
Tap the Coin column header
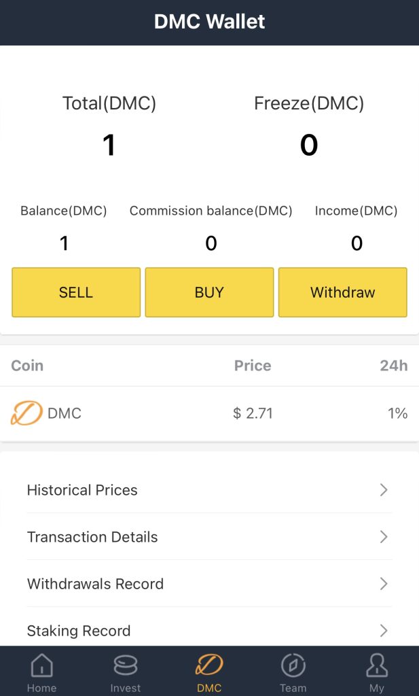[x=27, y=366]
